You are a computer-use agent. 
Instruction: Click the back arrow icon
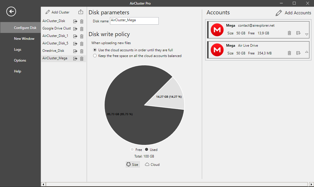tap(11, 11)
